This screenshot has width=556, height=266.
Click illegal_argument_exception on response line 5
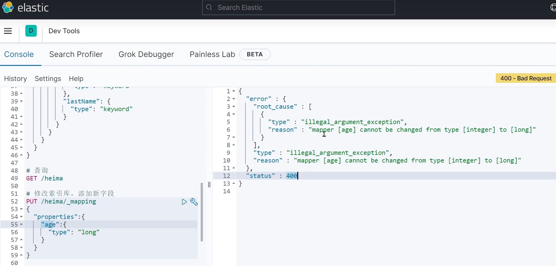coord(352,122)
